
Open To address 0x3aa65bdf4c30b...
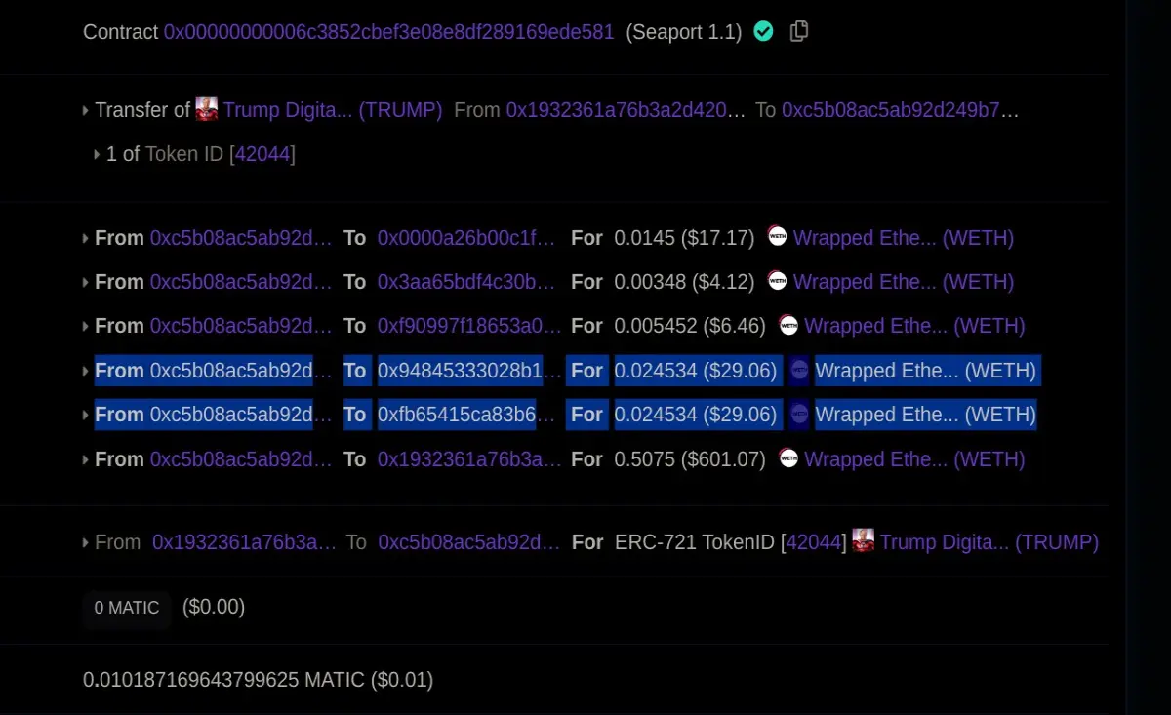pos(466,282)
